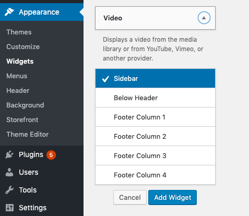249x216 pixels.
Task: Click the Cancel button
Action: pyautogui.click(x=130, y=197)
